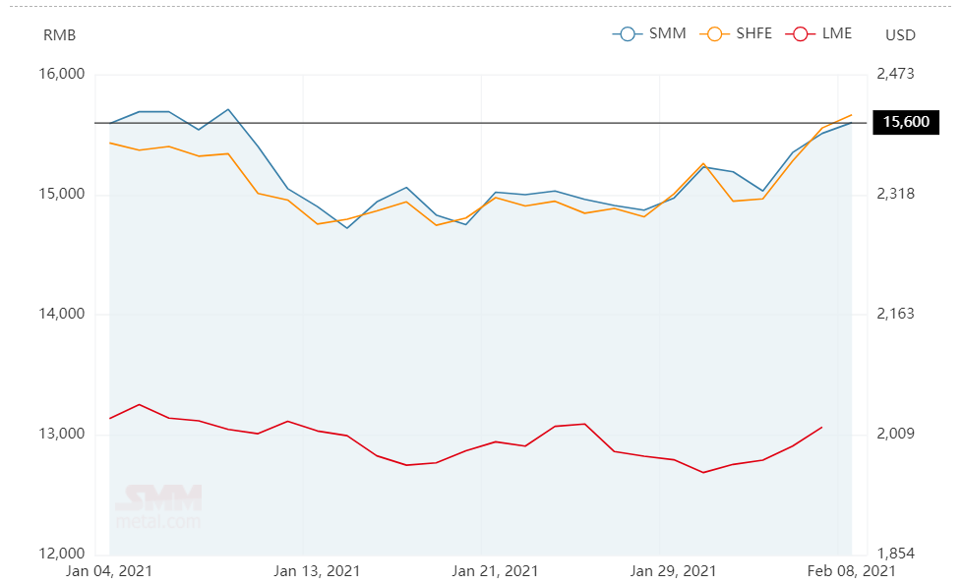Click the Jan 29, 2021 axis date

673,571
